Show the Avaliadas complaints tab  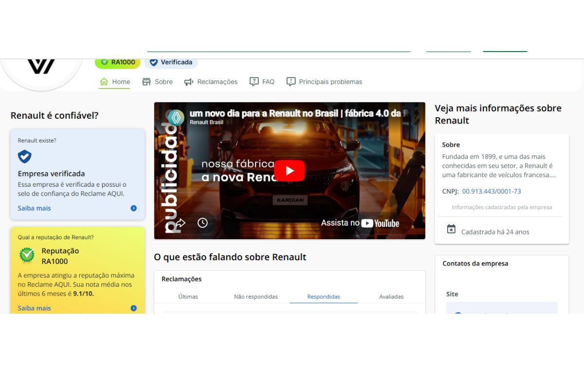tap(391, 297)
